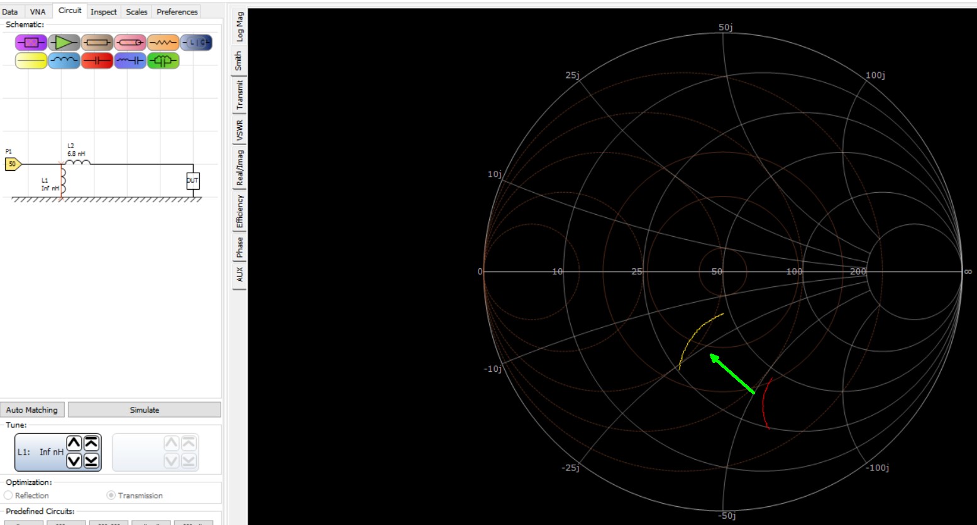977x525 pixels.
Task: Switch to Smith vertical tab
Action: pyautogui.click(x=239, y=62)
